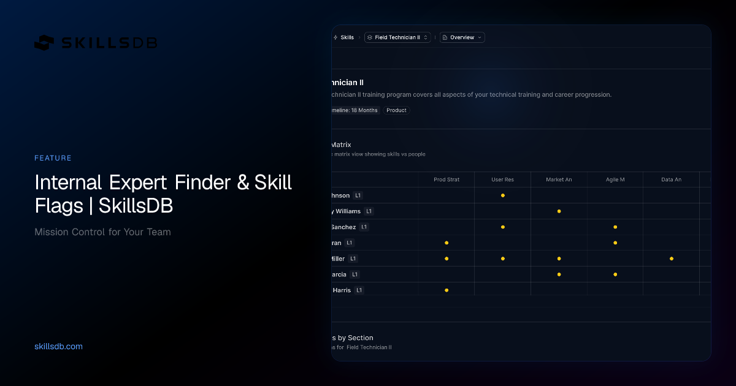Open the Field Technician II selector
Viewport: 736px width, 386px height.
click(x=397, y=37)
